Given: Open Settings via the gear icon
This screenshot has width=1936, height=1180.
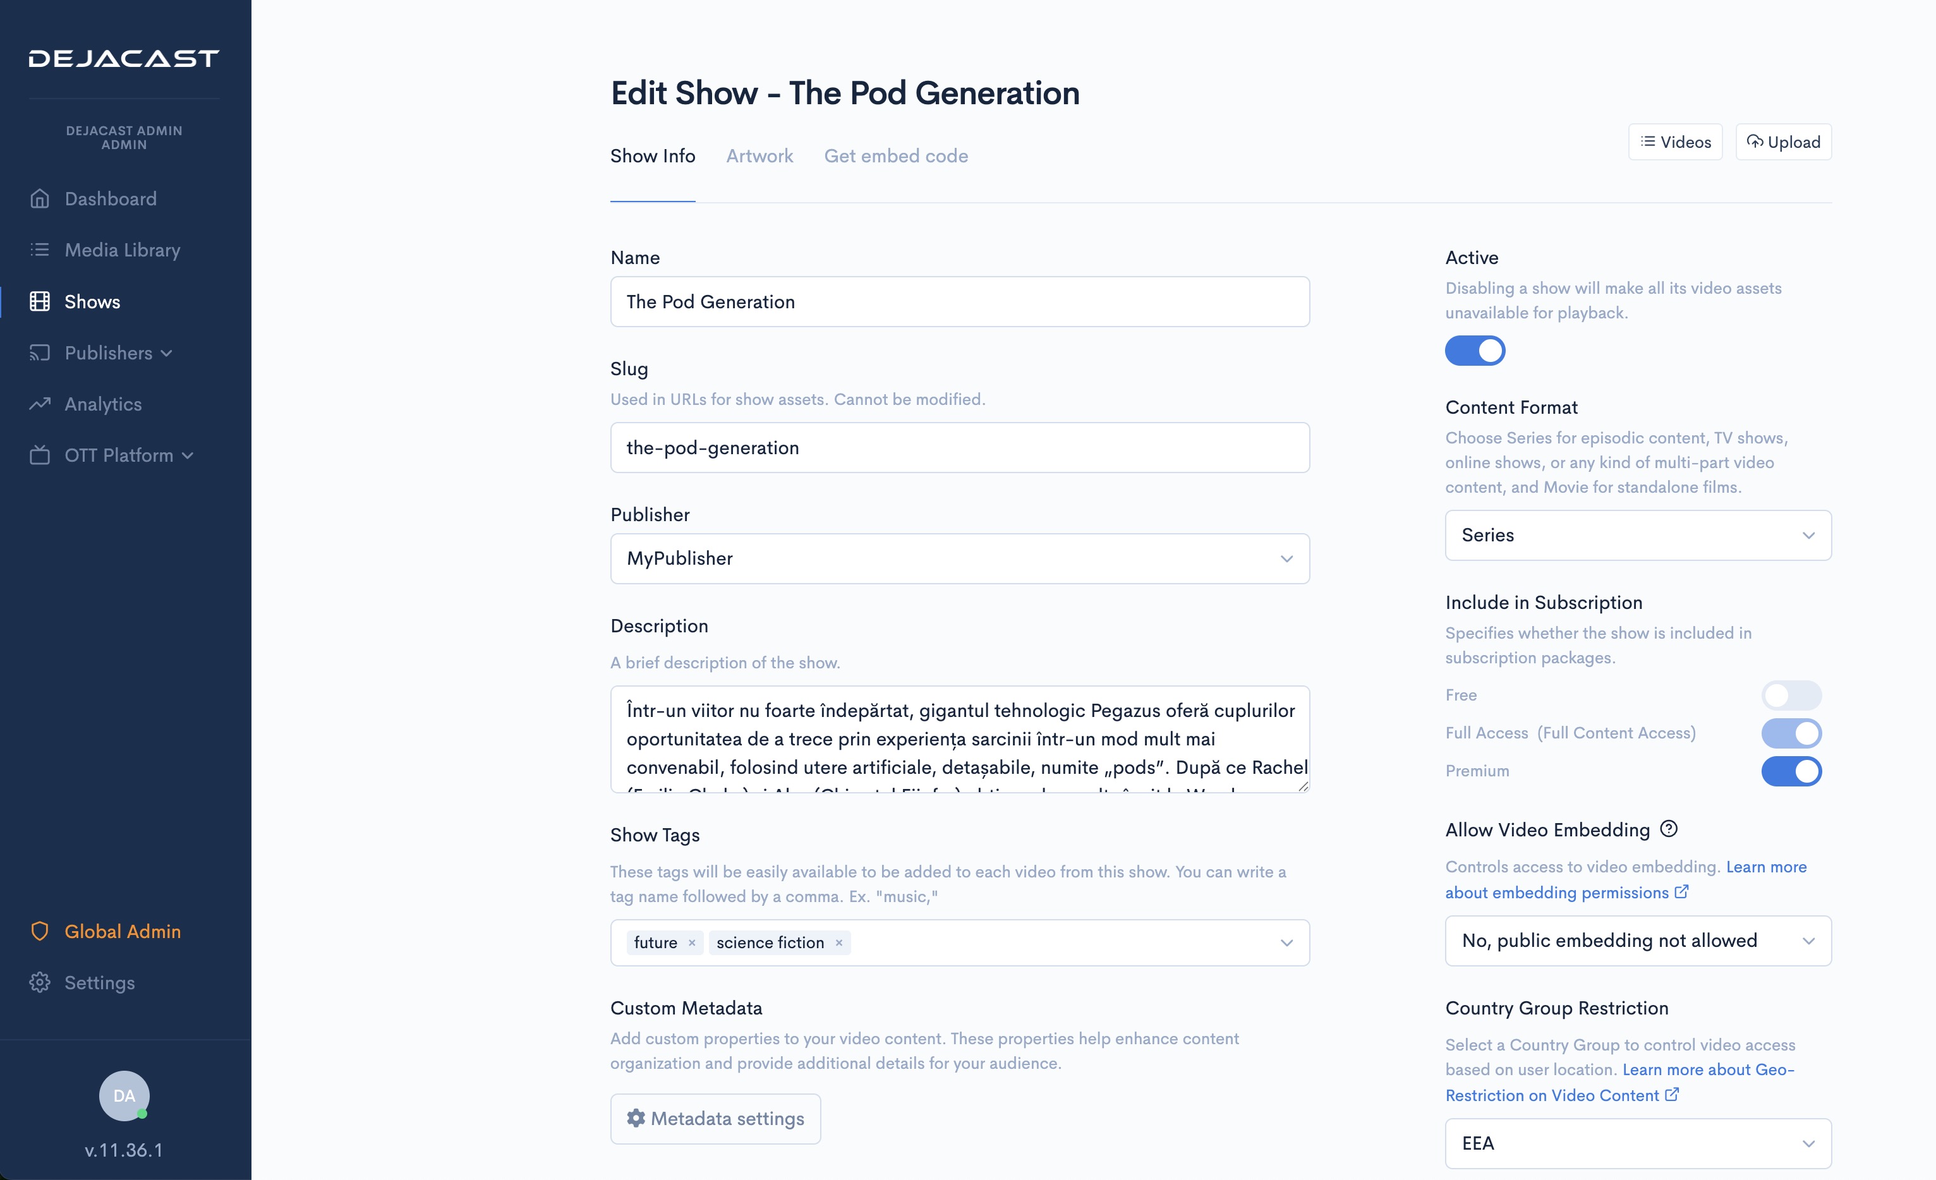Looking at the screenshot, I should pyautogui.click(x=39, y=982).
